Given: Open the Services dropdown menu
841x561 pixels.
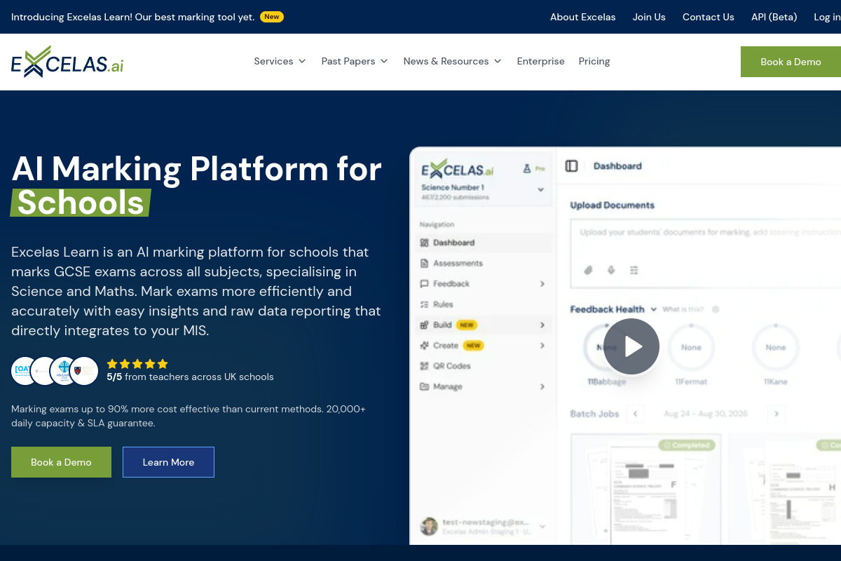Looking at the screenshot, I should tap(280, 62).
